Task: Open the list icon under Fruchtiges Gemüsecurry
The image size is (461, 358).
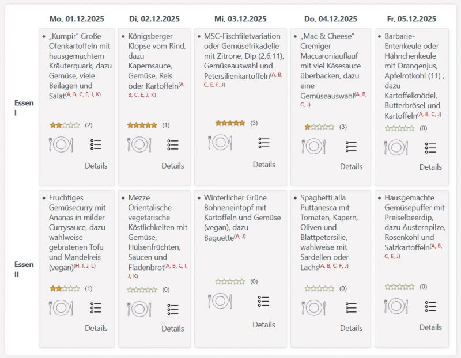Action: point(96,308)
